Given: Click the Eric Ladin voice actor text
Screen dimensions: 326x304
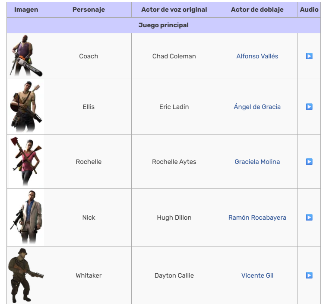Looking at the screenshot, I should [174, 107].
